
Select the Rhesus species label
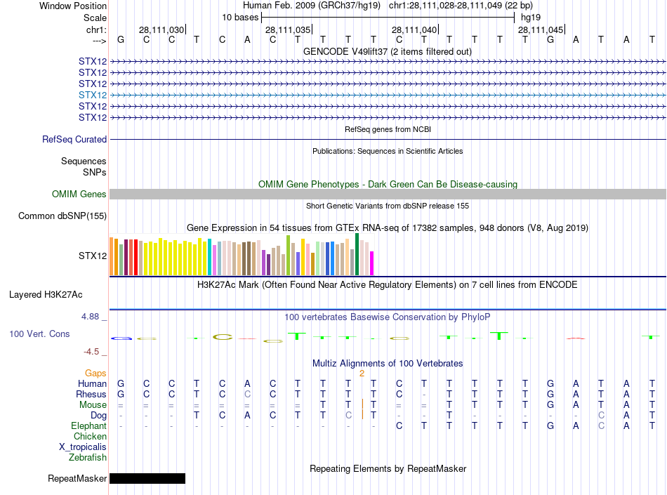click(92, 395)
